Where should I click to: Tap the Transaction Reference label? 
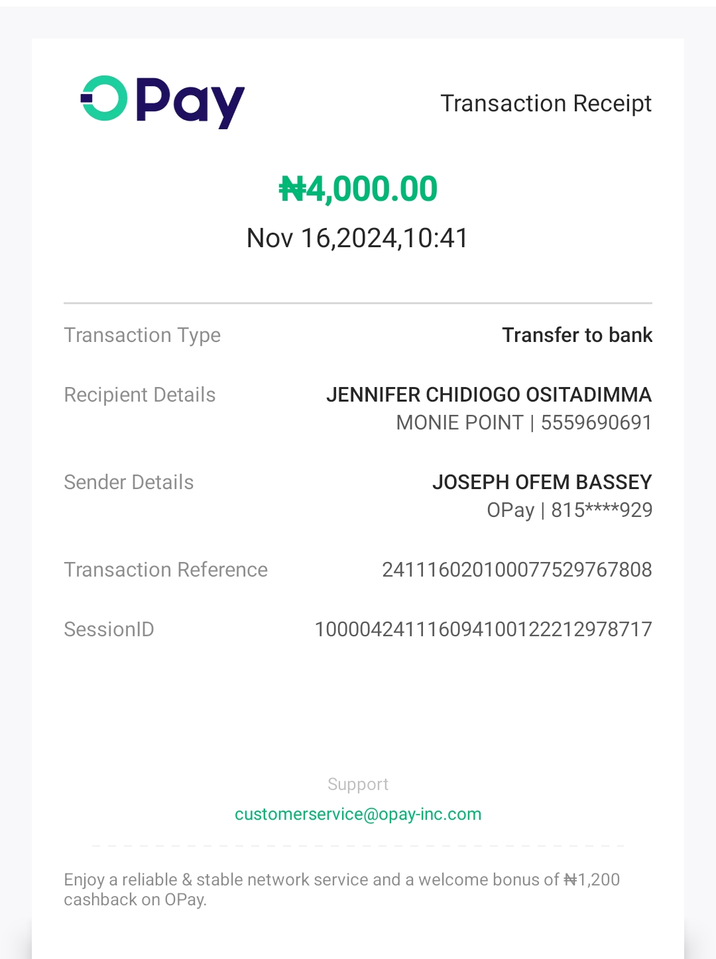(x=166, y=570)
